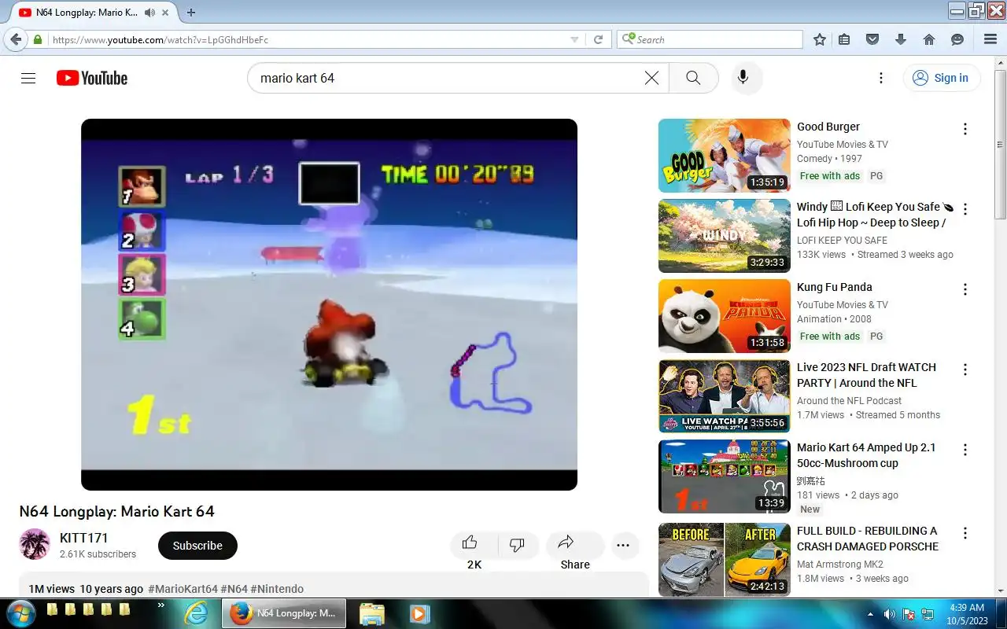
Task: Share the video using arrow icon
Action: click(566, 543)
